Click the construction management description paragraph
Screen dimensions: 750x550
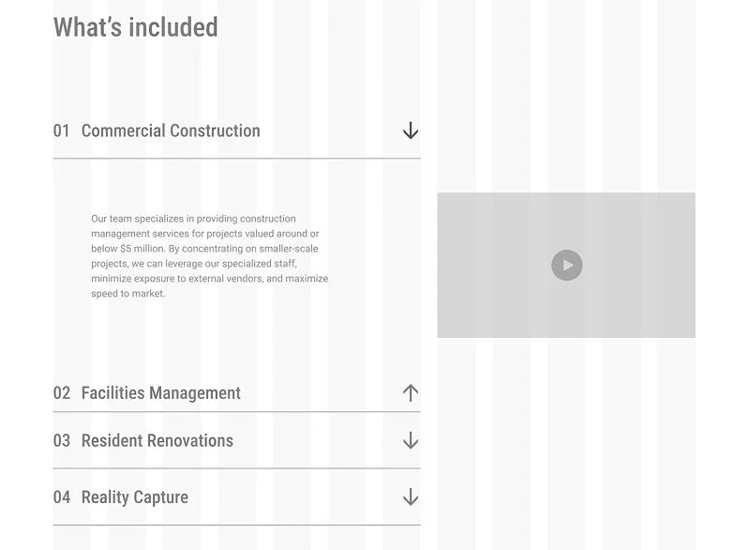click(x=209, y=256)
